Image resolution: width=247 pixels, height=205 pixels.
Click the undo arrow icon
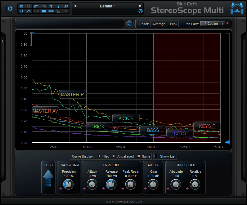tap(36, 6)
